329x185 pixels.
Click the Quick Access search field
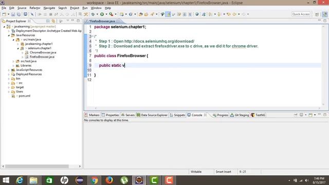pos(301,14)
